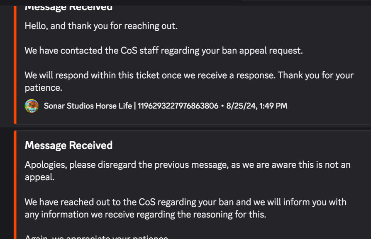Click the "Sonar Studios Horse Life" footer name
The height and width of the screenshot is (239, 371).
[88, 106]
